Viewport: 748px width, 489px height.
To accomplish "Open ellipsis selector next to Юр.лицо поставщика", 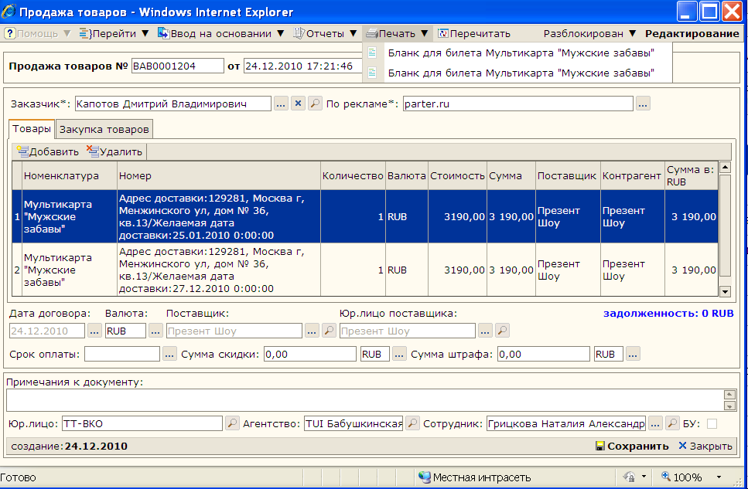I will (x=485, y=331).
